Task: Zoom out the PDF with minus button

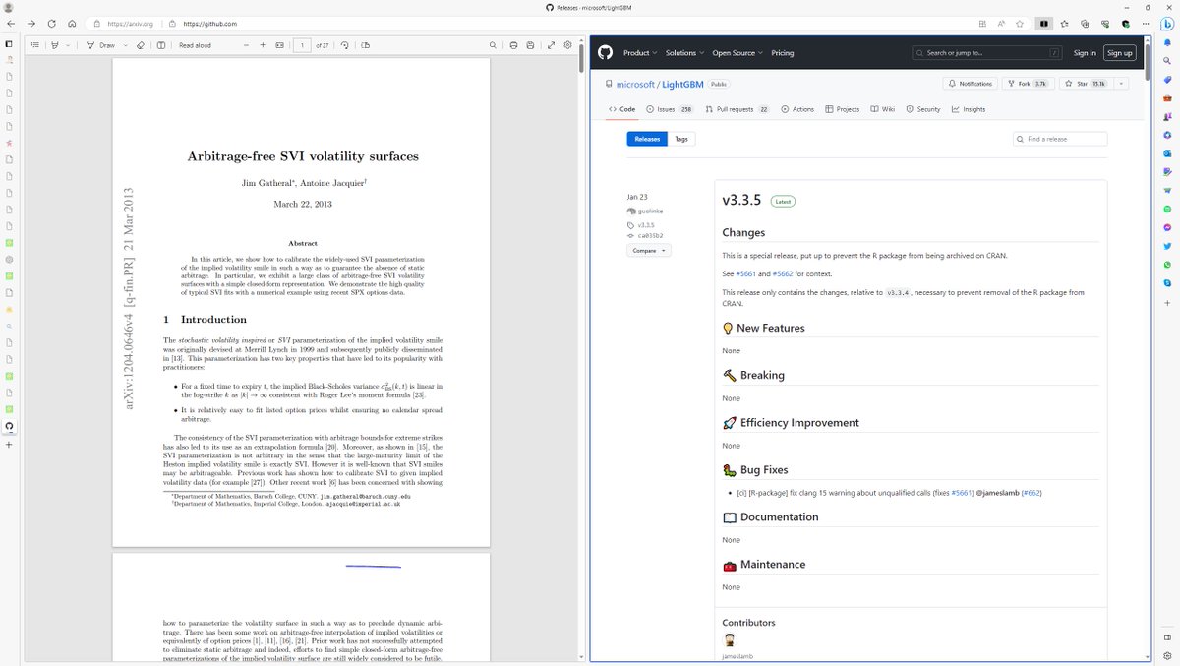Action: click(x=245, y=45)
